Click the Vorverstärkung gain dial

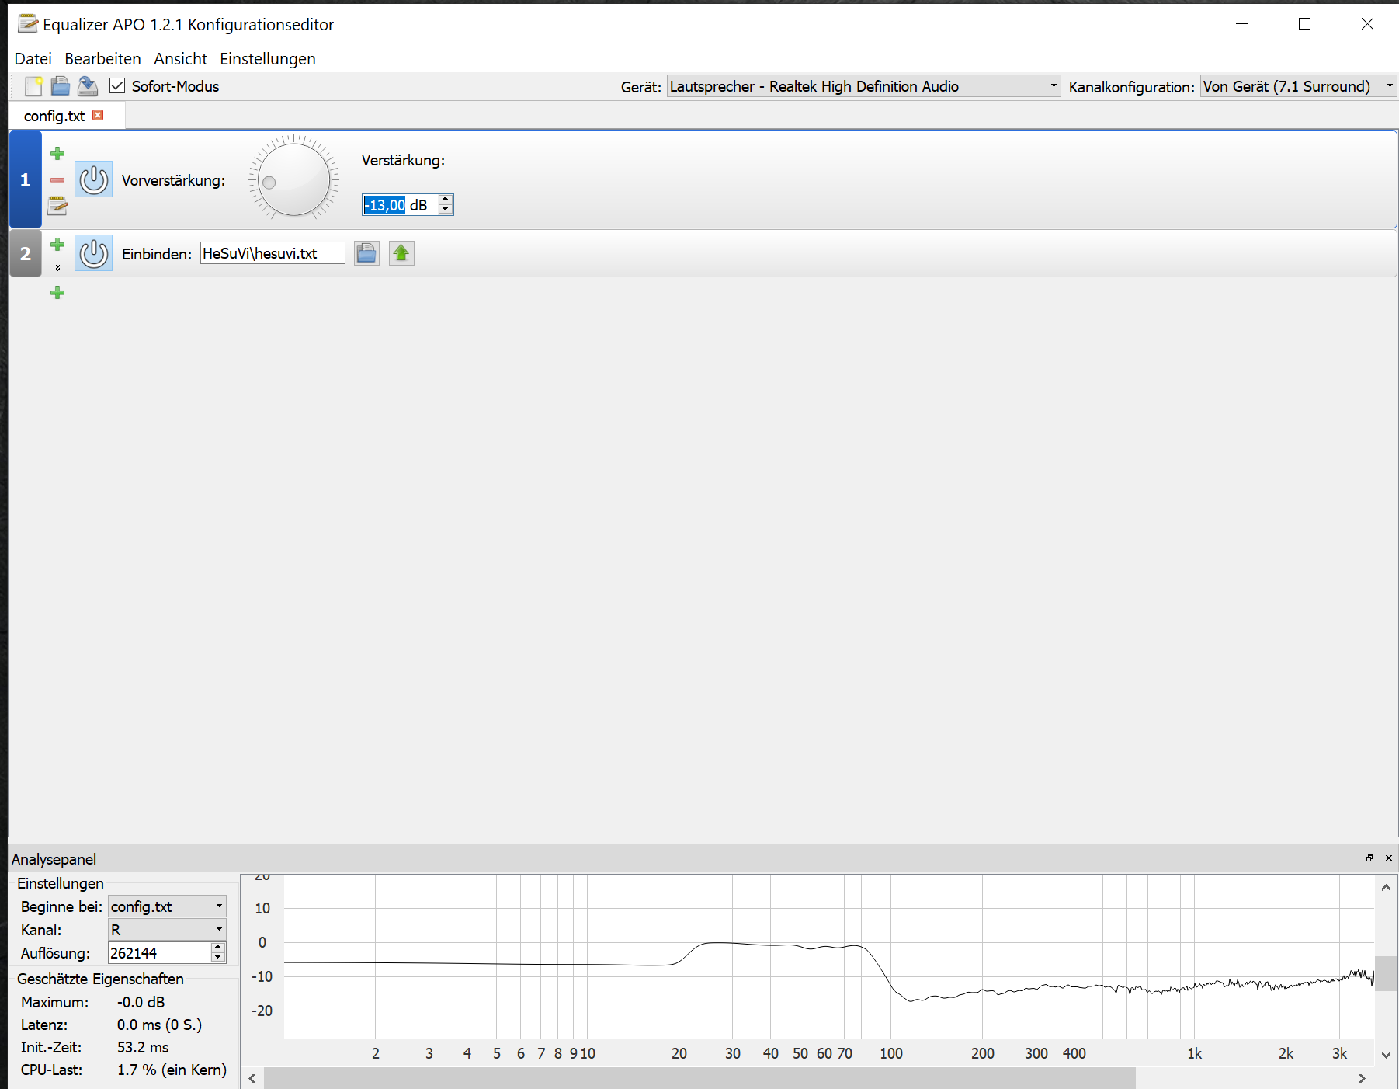tap(293, 179)
